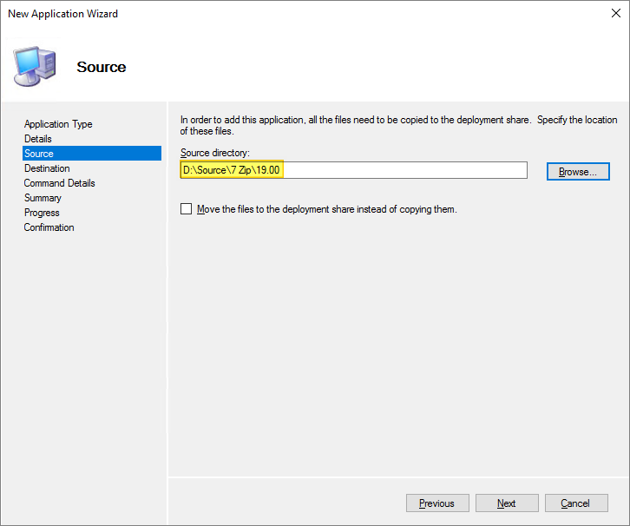Click inside the Source directory text field
This screenshot has height=526, width=630.
(x=399, y=170)
